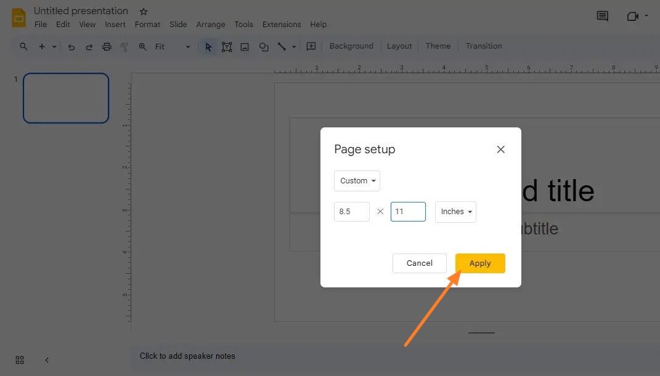Open the Inches unit dropdown
Screen dimensions: 660x376
[455, 212]
